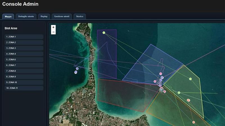Select orange marker at bottom map edge

(193, 122)
